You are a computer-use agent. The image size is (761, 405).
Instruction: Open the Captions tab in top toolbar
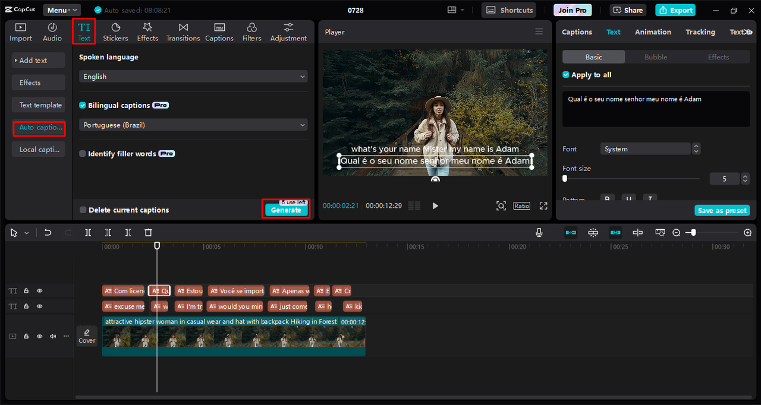pyautogui.click(x=219, y=32)
